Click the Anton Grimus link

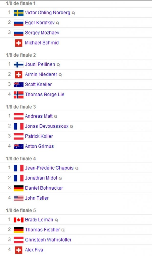(39, 146)
